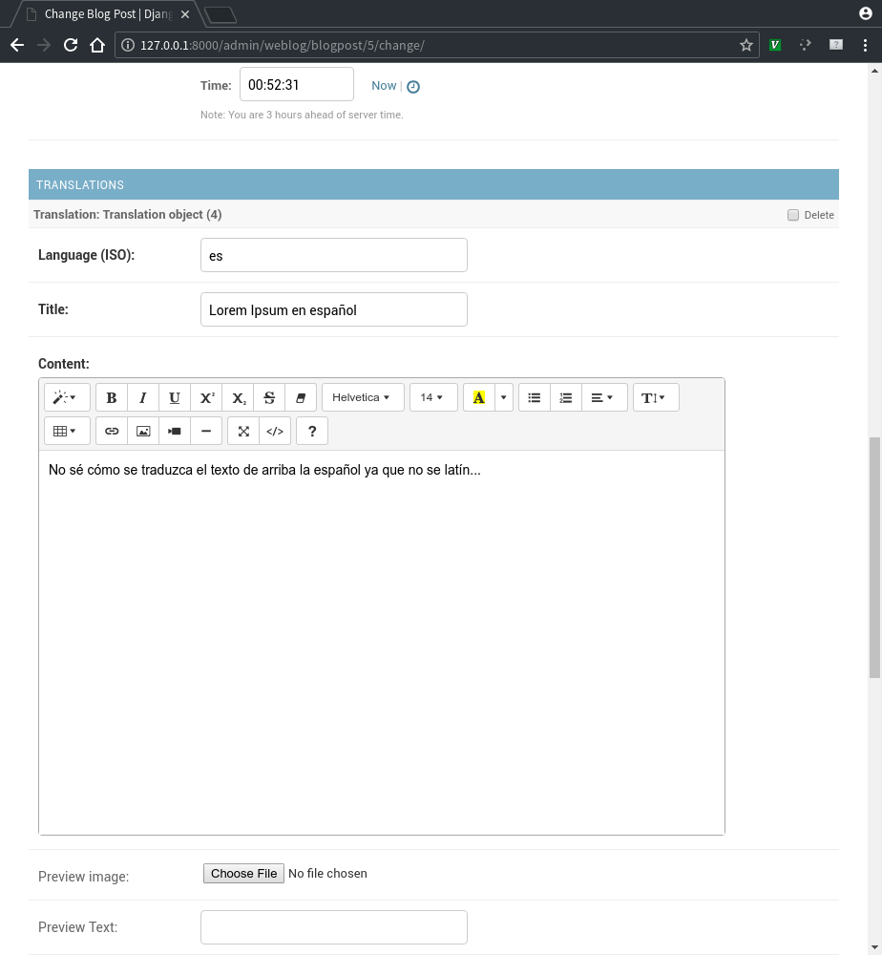The height and width of the screenshot is (955, 882).
Task: Open the Helvetica font family dropdown
Action: (x=362, y=397)
